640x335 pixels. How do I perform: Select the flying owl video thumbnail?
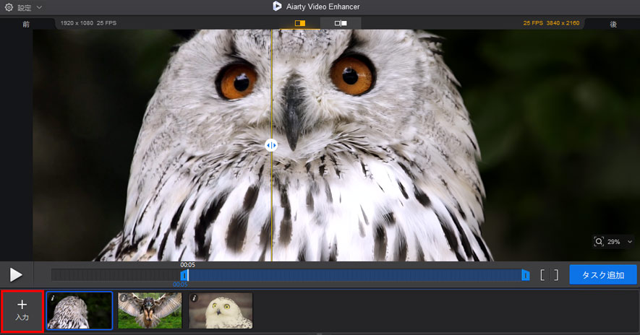click(x=150, y=310)
